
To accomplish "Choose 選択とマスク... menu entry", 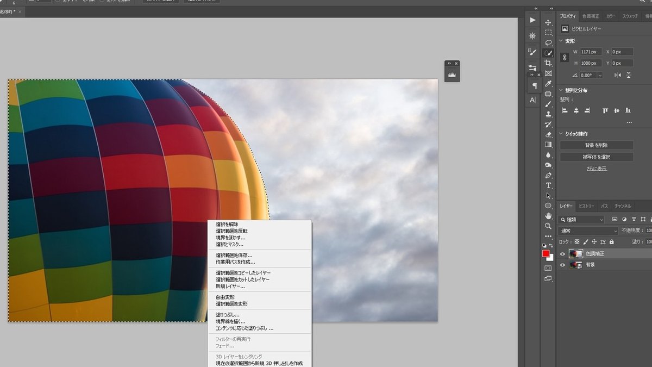I will pyautogui.click(x=230, y=244).
